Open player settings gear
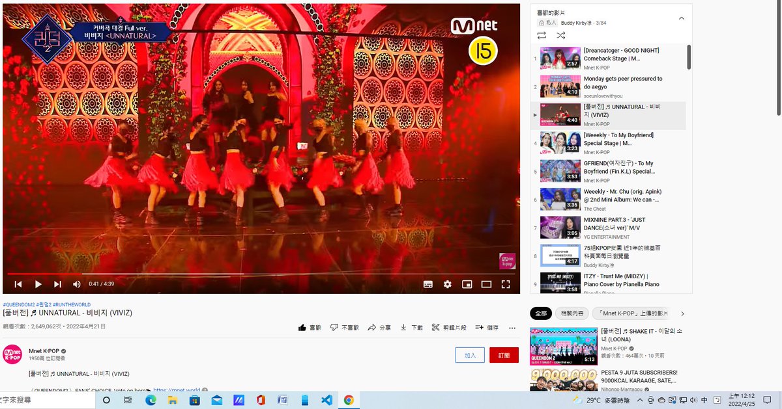Screen dimensions: 782x409 448,284
